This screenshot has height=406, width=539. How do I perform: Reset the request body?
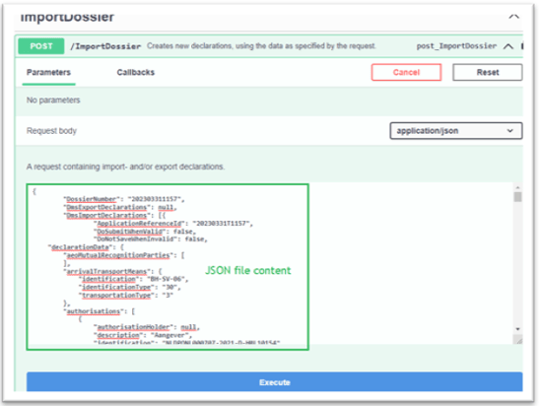pos(488,73)
